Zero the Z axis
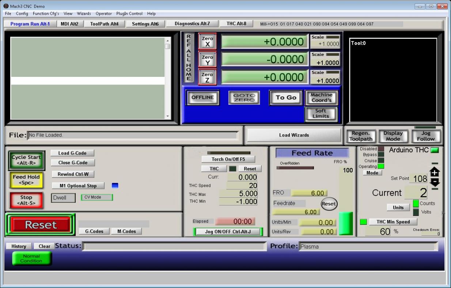 pos(207,78)
